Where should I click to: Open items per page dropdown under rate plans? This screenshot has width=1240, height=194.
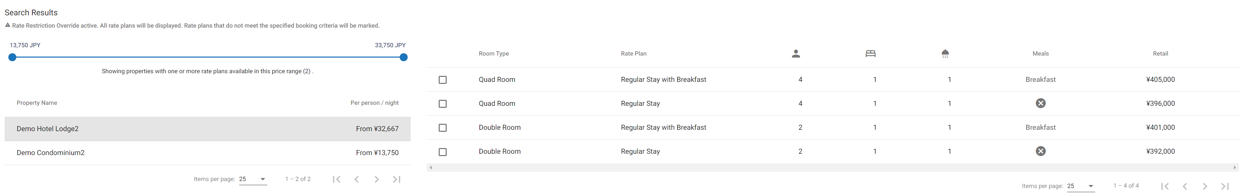point(1081,186)
